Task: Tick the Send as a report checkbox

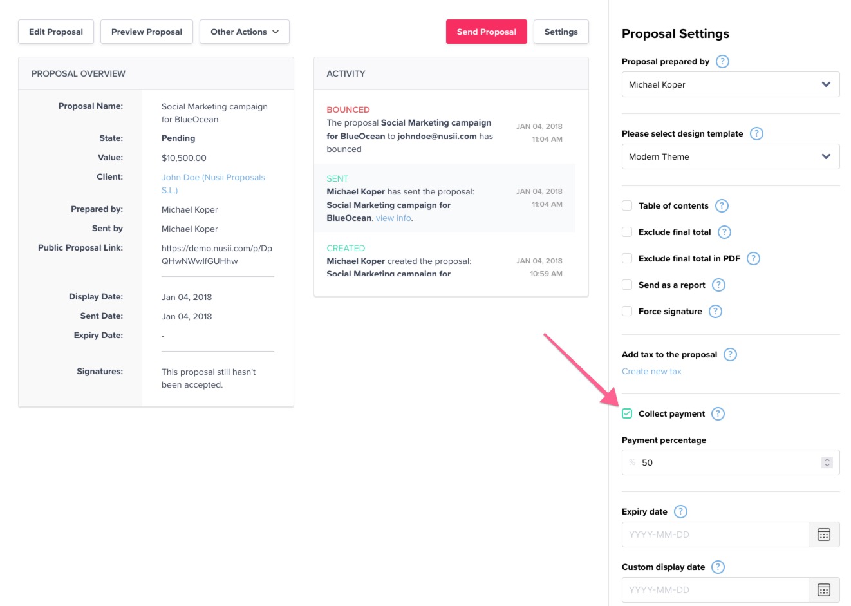Action: (x=627, y=285)
